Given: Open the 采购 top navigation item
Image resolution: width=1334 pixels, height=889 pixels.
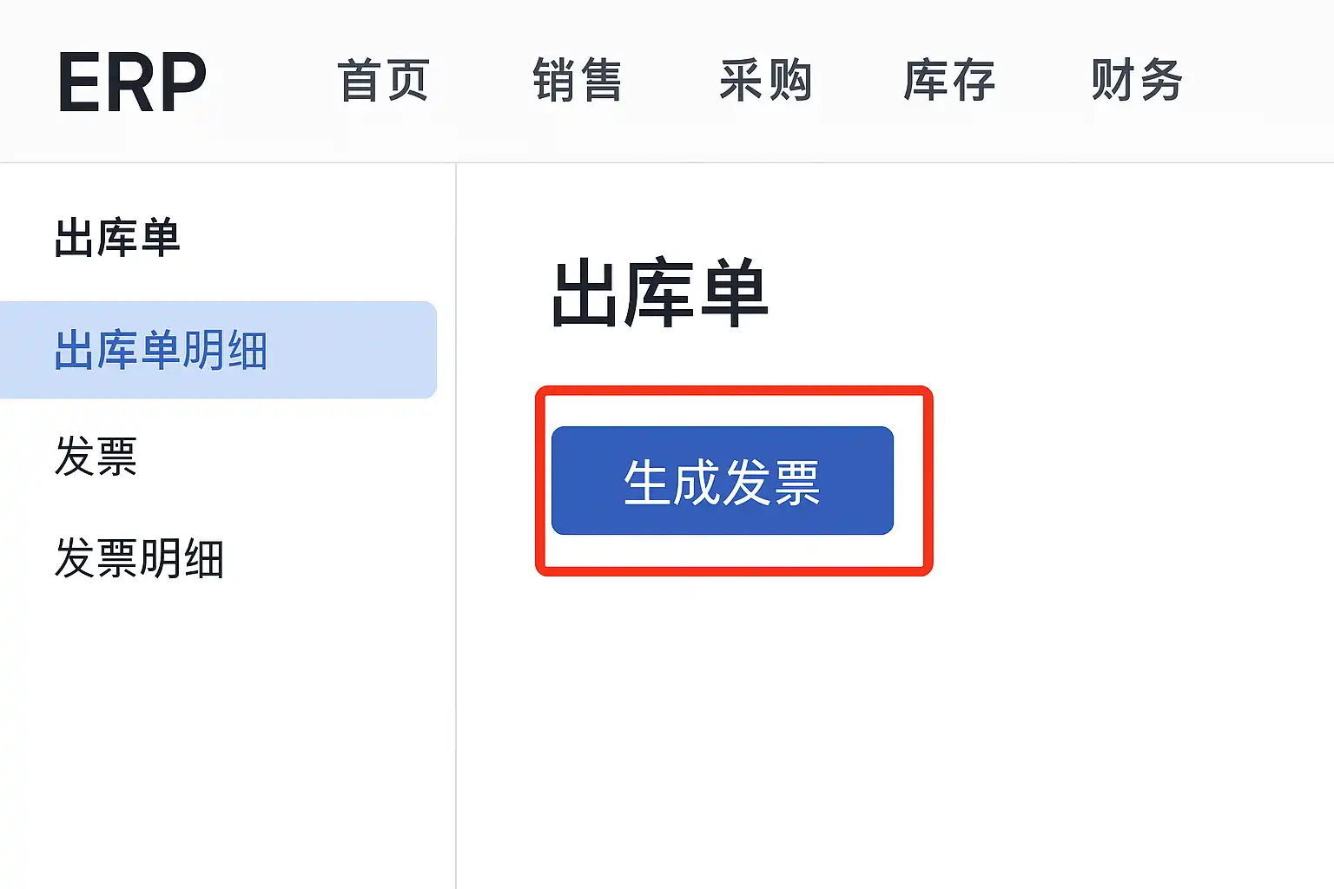Looking at the screenshot, I should click(765, 81).
